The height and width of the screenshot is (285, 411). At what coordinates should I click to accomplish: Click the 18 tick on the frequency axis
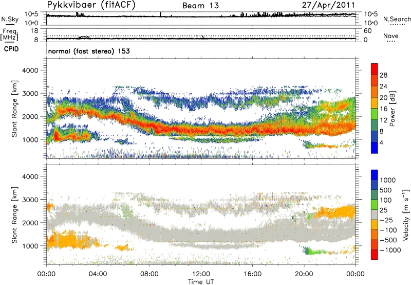34,31
